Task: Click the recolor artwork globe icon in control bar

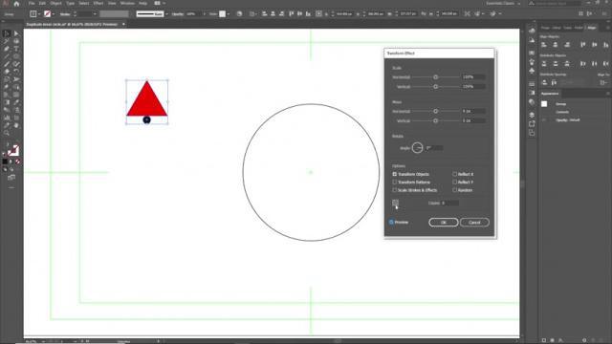Action: [239, 13]
